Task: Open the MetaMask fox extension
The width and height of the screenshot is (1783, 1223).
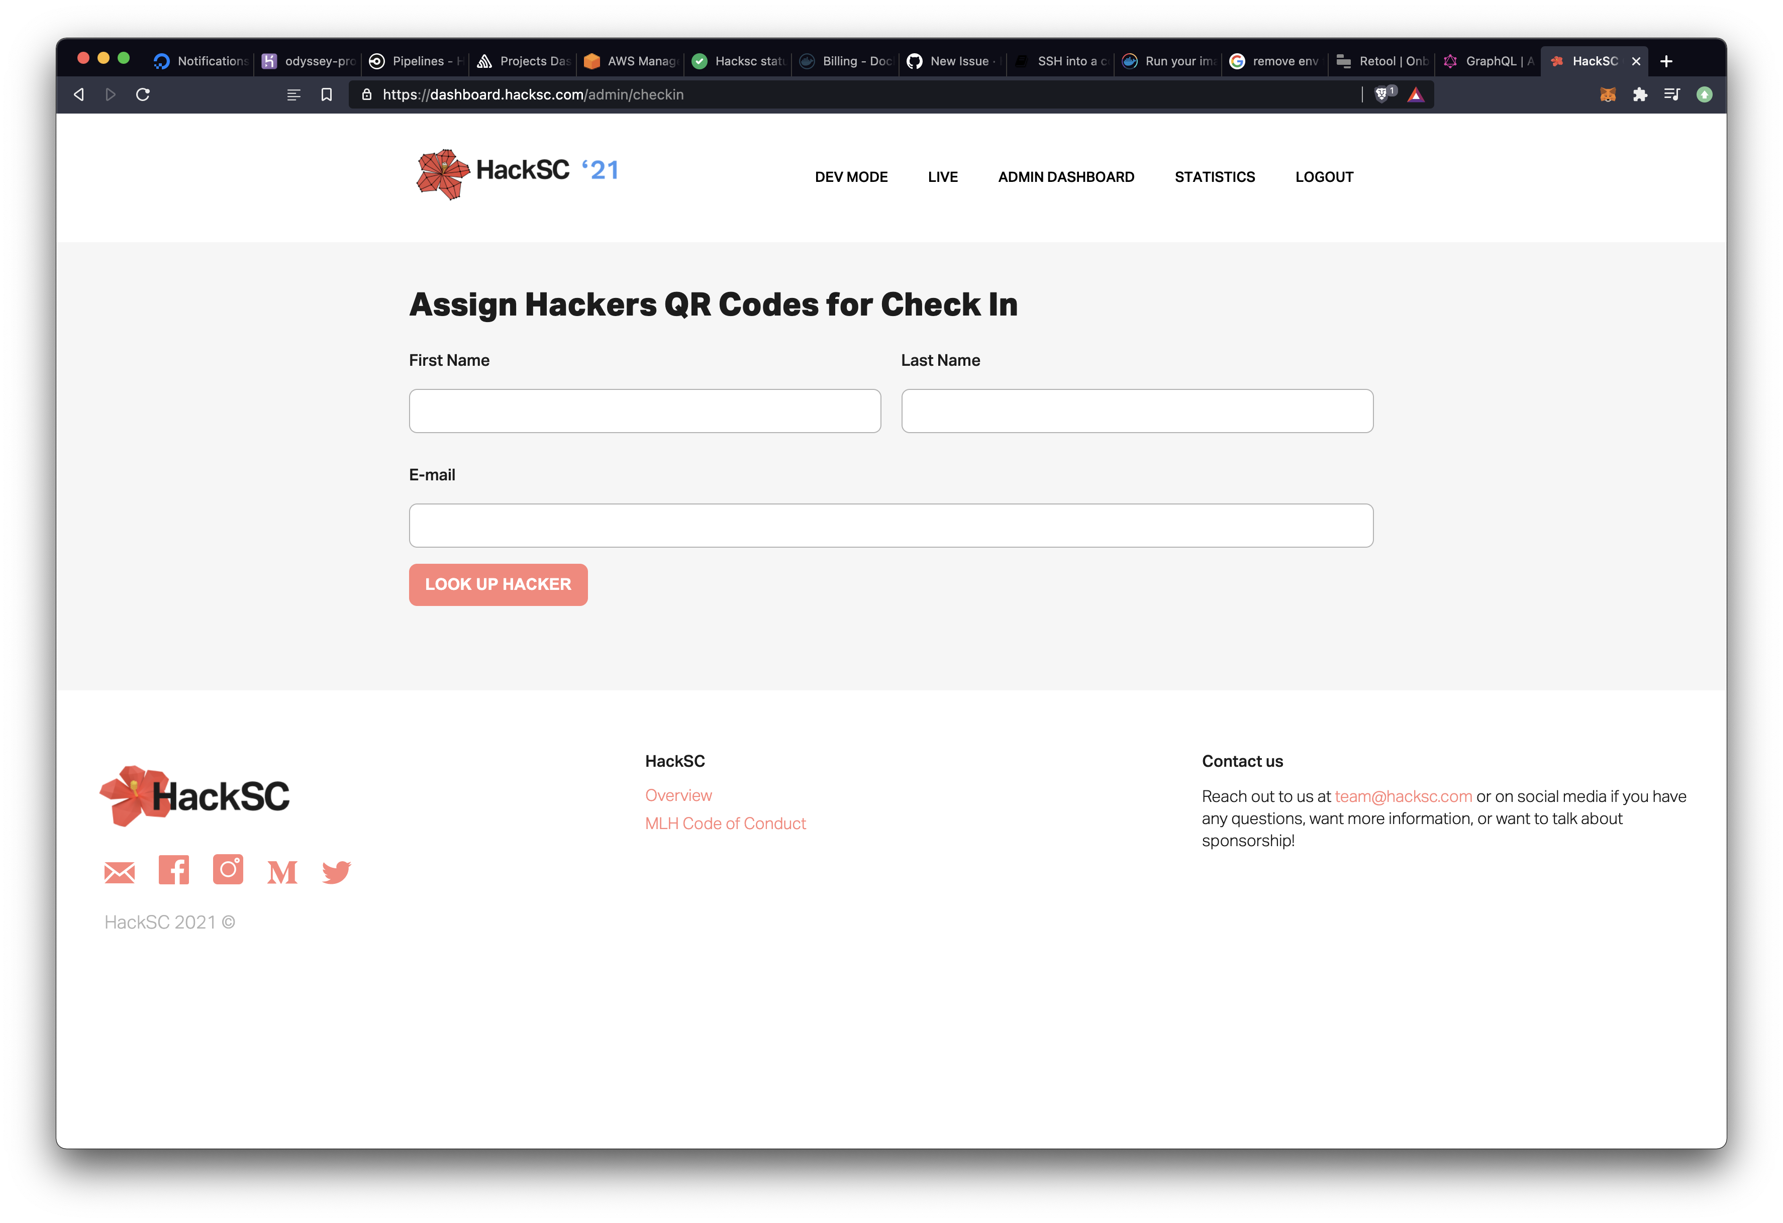Action: click(1608, 94)
